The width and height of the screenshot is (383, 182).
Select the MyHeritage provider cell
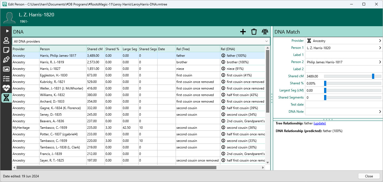pos(26,127)
